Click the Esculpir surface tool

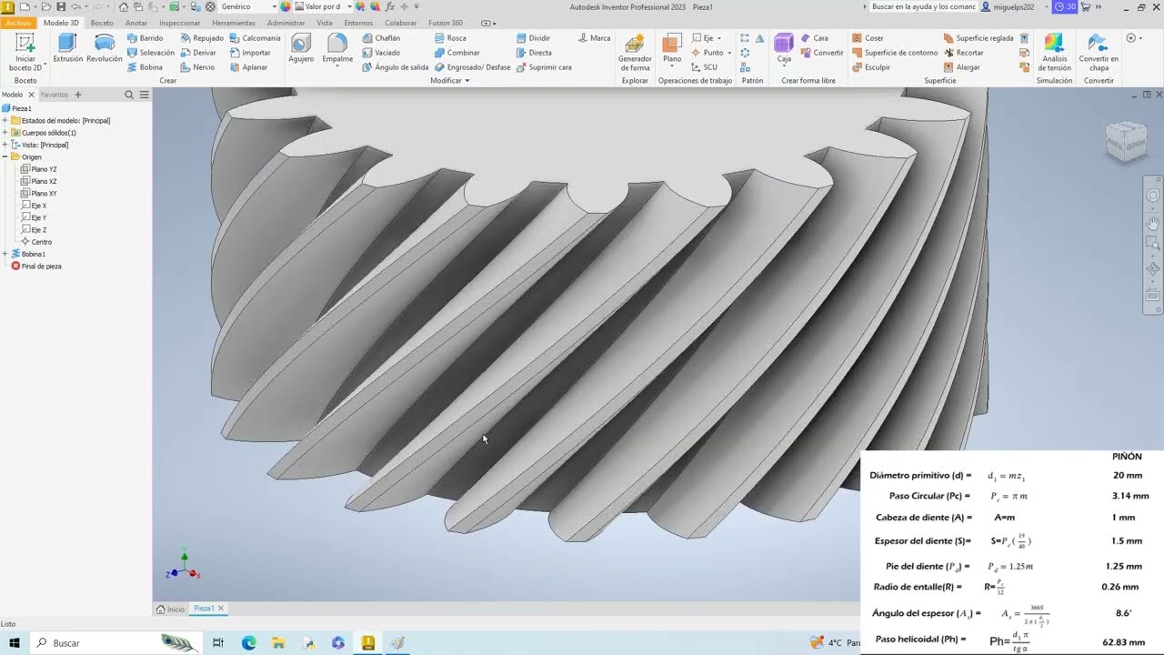(x=871, y=67)
